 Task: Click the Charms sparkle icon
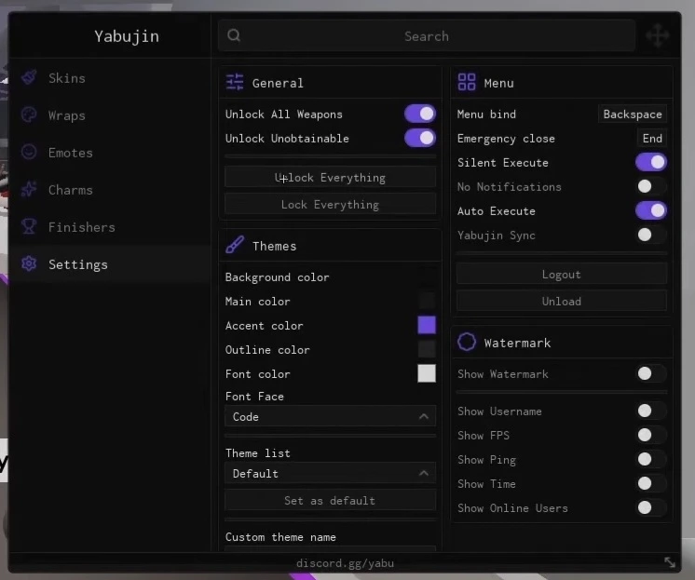pos(29,189)
